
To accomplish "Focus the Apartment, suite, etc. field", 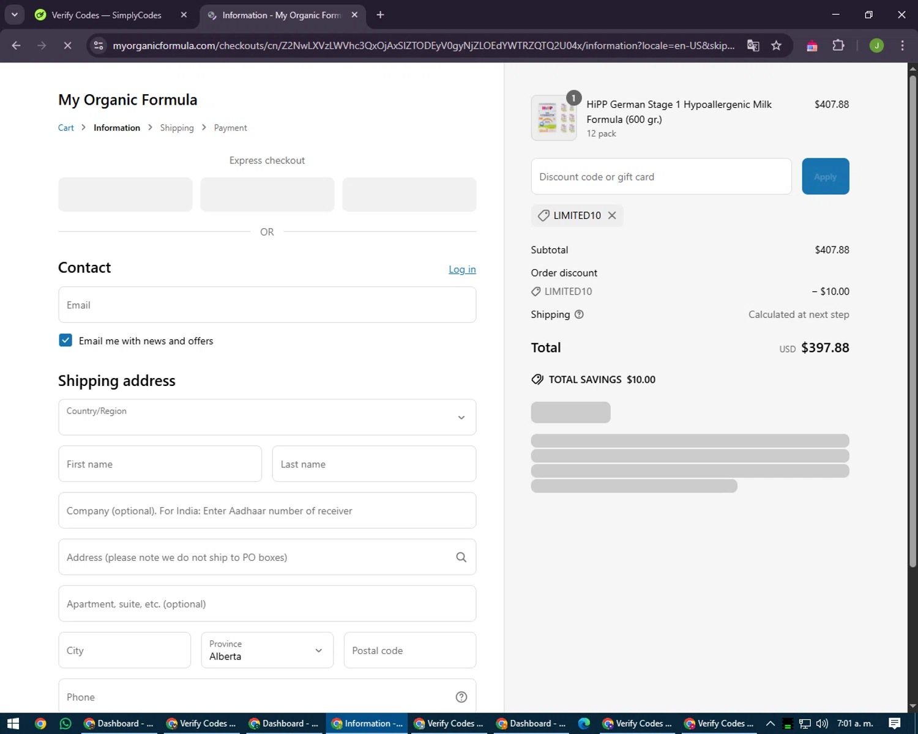I will click(267, 604).
